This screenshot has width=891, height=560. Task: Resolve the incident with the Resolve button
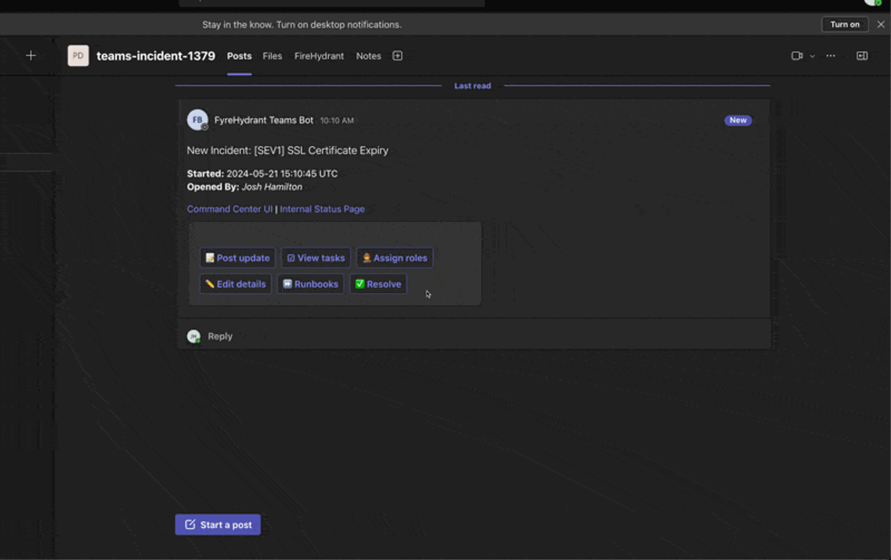378,284
